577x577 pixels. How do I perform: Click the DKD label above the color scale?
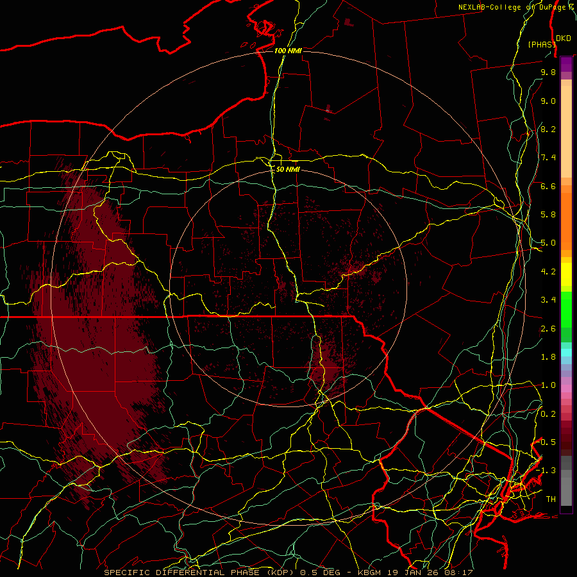(564, 38)
